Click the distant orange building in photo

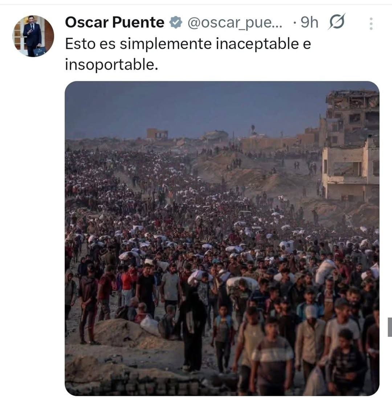click(157, 134)
